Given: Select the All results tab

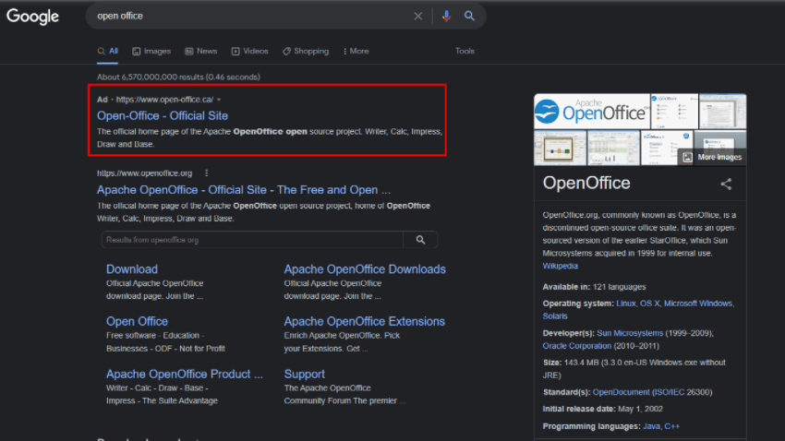Looking at the screenshot, I should [108, 51].
